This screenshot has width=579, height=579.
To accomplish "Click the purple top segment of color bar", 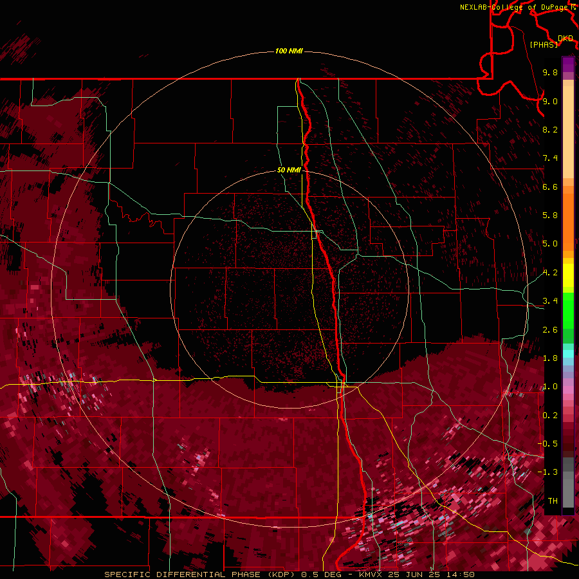I will [x=568, y=64].
